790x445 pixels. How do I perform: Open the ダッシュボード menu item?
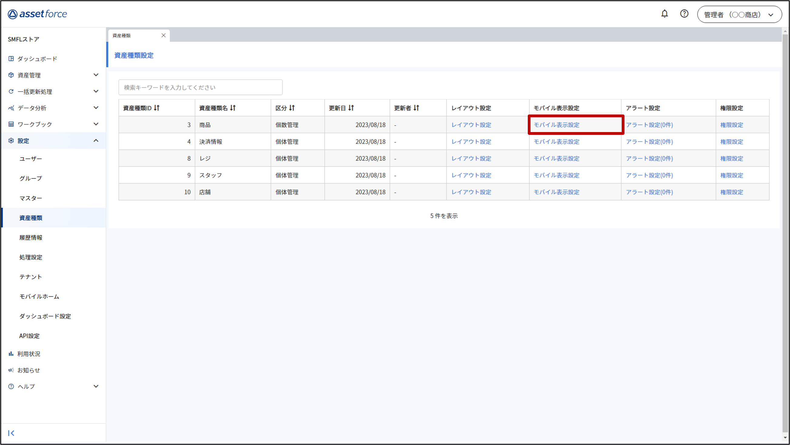[37, 58]
